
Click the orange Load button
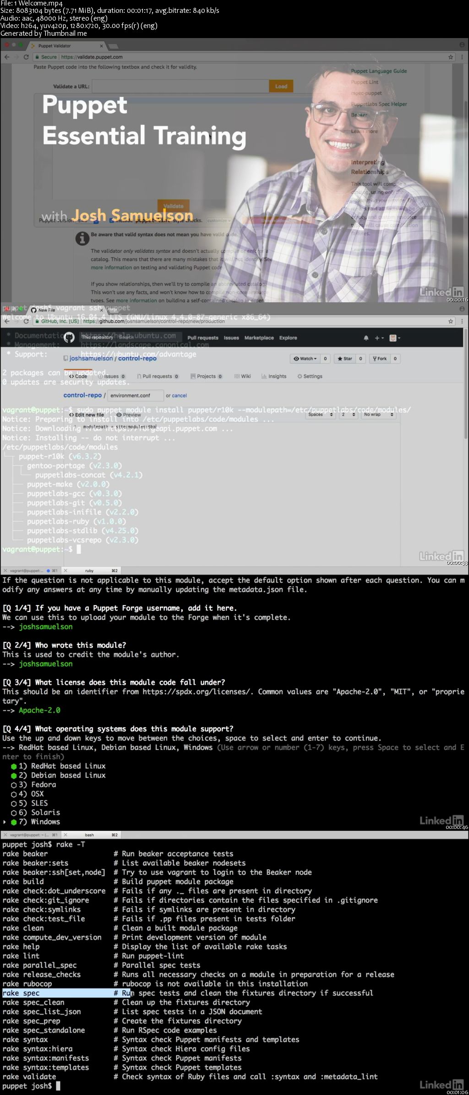pos(281,86)
